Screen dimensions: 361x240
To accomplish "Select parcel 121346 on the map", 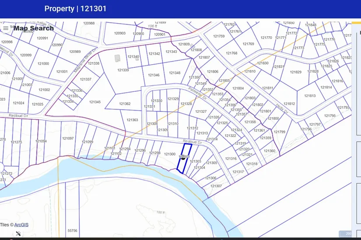I will point(154,75).
